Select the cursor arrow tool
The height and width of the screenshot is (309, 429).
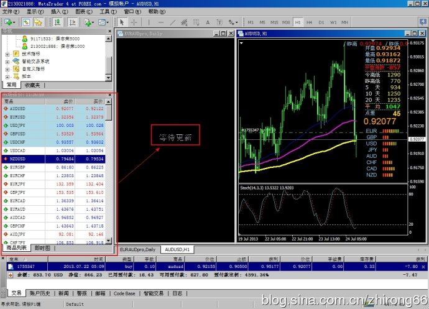click(122, 22)
